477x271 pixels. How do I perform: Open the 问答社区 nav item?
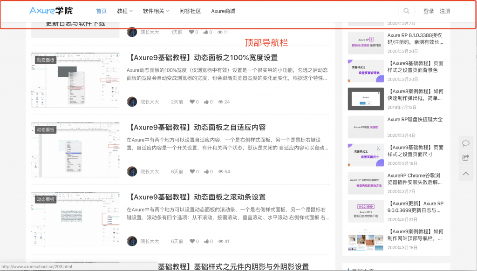pyautogui.click(x=190, y=11)
